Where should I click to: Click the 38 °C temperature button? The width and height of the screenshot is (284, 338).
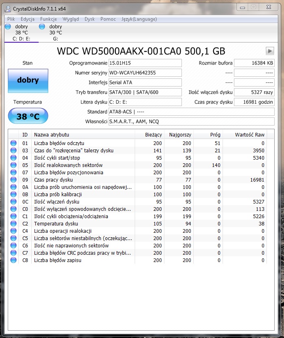(28, 116)
